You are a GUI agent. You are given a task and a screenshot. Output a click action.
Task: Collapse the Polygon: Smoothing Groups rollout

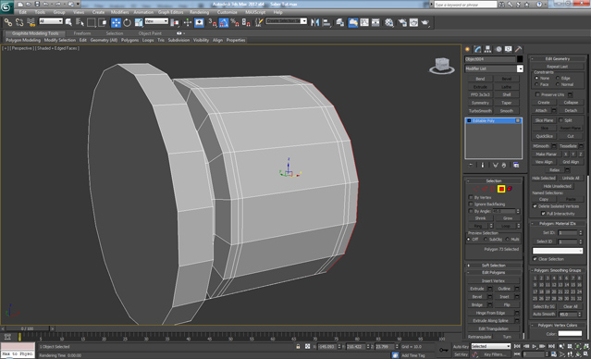pyautogui.click(x=558, y=270)
